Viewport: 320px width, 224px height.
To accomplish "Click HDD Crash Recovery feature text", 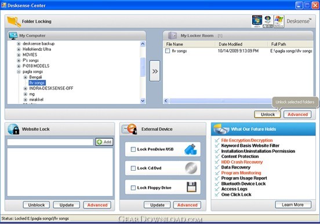I will pos(242,162).
